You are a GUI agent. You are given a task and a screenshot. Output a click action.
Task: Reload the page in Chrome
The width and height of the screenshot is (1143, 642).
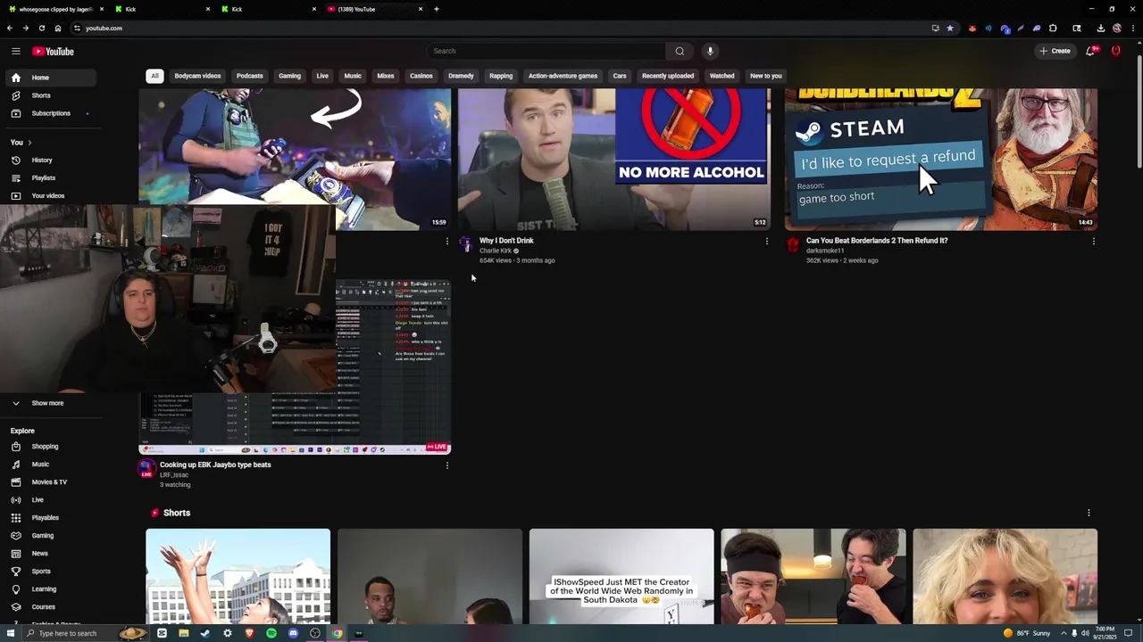pyautogui.click(x=41, y=28)
